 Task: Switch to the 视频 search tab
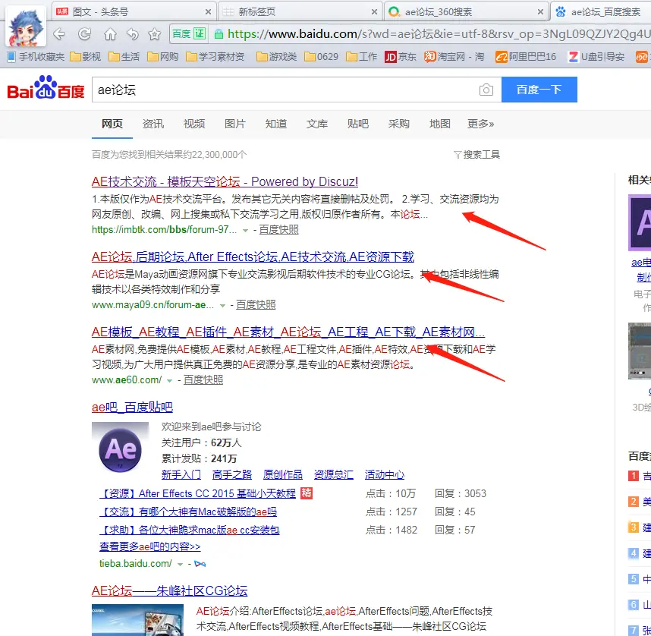[x=194, y=124]
